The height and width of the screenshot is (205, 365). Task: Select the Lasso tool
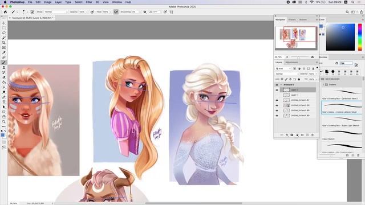(x=4, y=33)
